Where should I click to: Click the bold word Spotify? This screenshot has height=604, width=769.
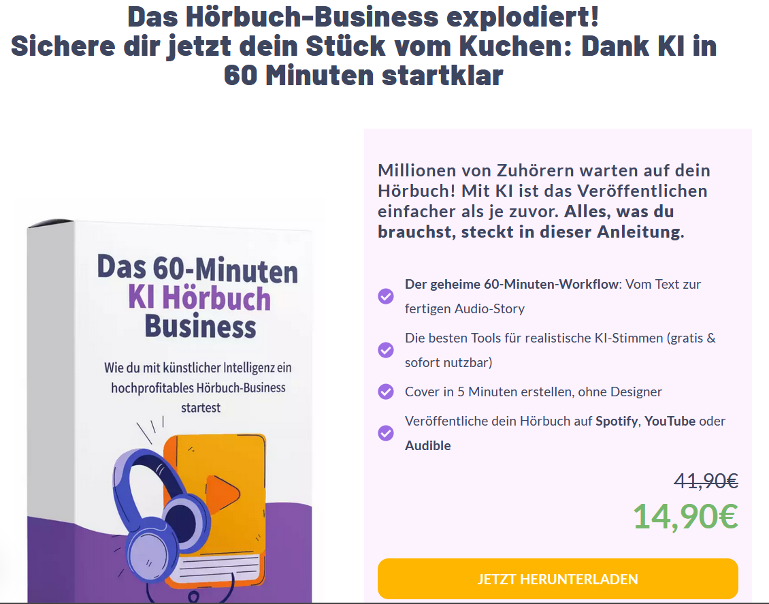tap(617, 421)
